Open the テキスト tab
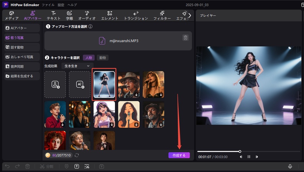This screenshot has width=304, height=172. coord(54,16)
